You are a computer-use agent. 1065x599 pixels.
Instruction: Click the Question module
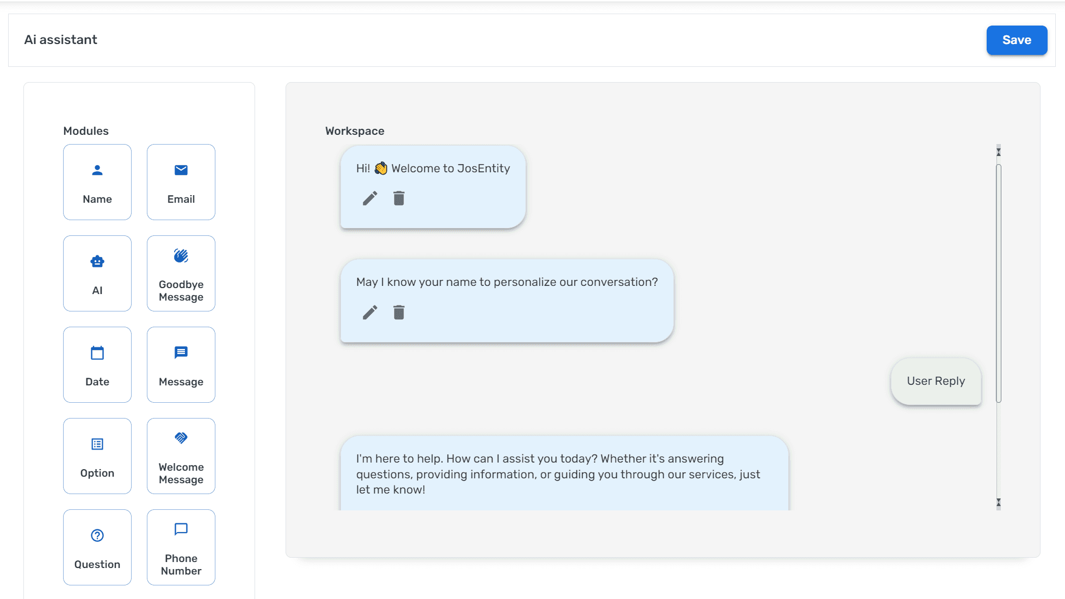click(x=97, y=547)
